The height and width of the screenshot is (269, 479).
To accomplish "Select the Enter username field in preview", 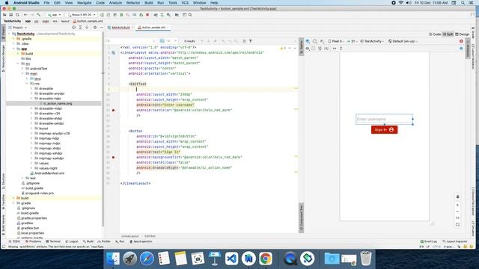I will (384, 119).
